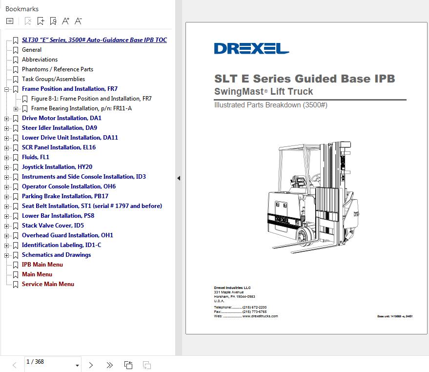The image size is (429, 372).
Task: Open Parking Brake Installation, PB17
Action: coord(65,196)
